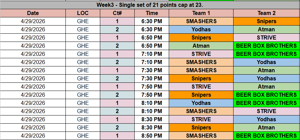Viewport: 300px width, 140px height.
Task: Select the Yodhas cell in the 7:10 PM row
Action: [x=267, y=62]
